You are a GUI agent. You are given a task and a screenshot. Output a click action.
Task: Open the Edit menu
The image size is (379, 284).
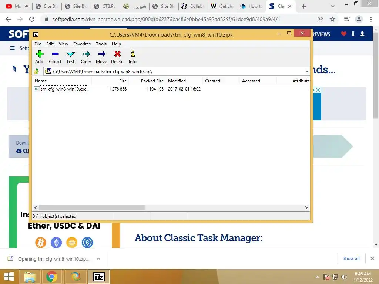(x=50, y=44)
